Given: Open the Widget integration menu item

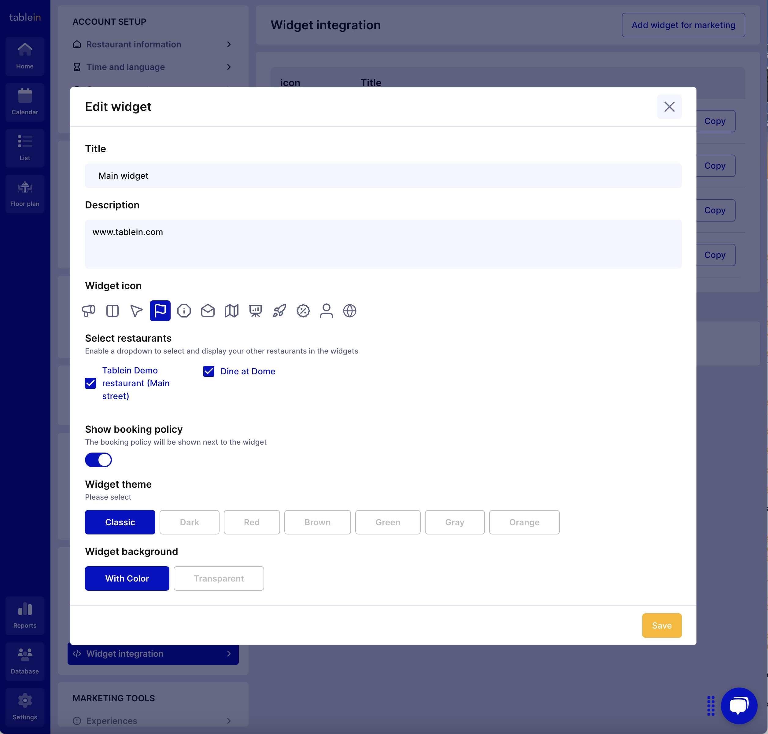Looking at the screenshot, I should click(153, 654).
